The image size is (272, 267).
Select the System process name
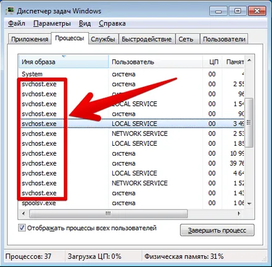tap(32, 74)
